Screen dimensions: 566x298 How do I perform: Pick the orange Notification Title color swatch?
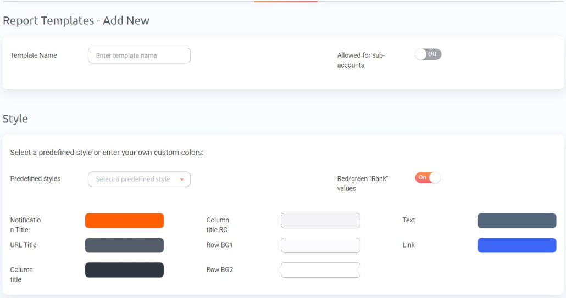(x=124, y=221)
